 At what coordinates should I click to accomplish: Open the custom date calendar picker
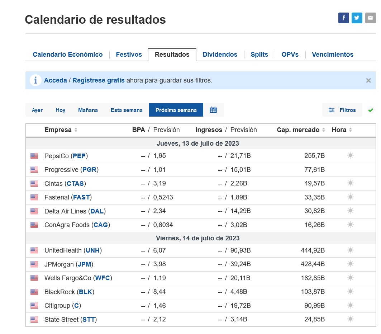[x=213, y=110]
